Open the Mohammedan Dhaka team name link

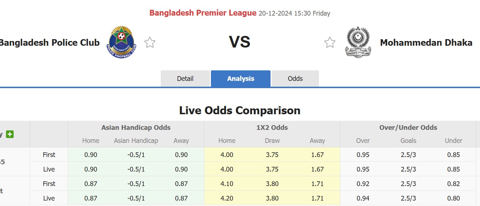pyautogui.click(x=426, y=42)
